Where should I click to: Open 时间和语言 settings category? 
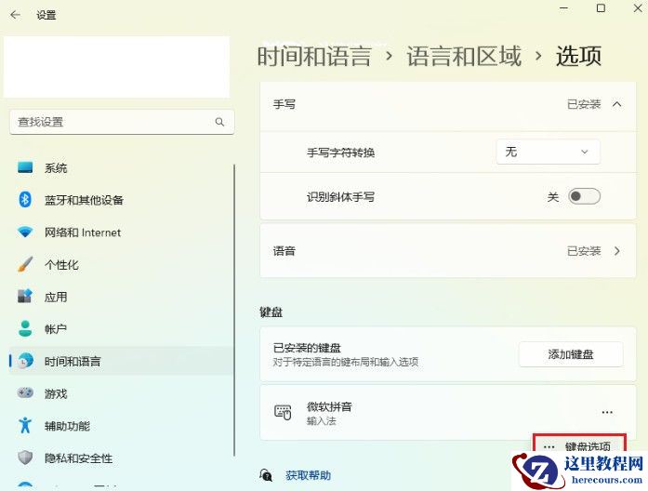121,361
